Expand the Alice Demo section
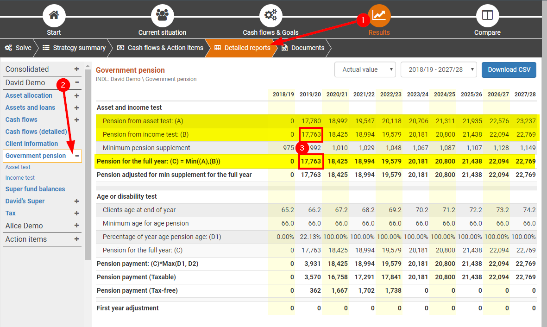The image size is (547, 327). tap(76, 226)
